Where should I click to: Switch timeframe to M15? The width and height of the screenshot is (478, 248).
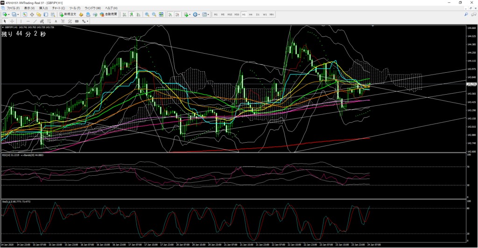pyautogui.click(x=230, y=14)
